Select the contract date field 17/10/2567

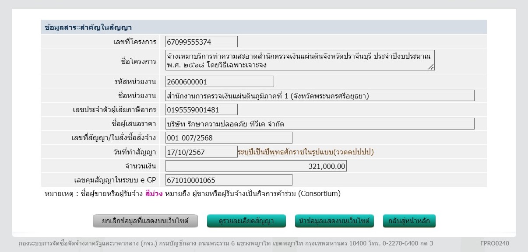click(199, 151)
